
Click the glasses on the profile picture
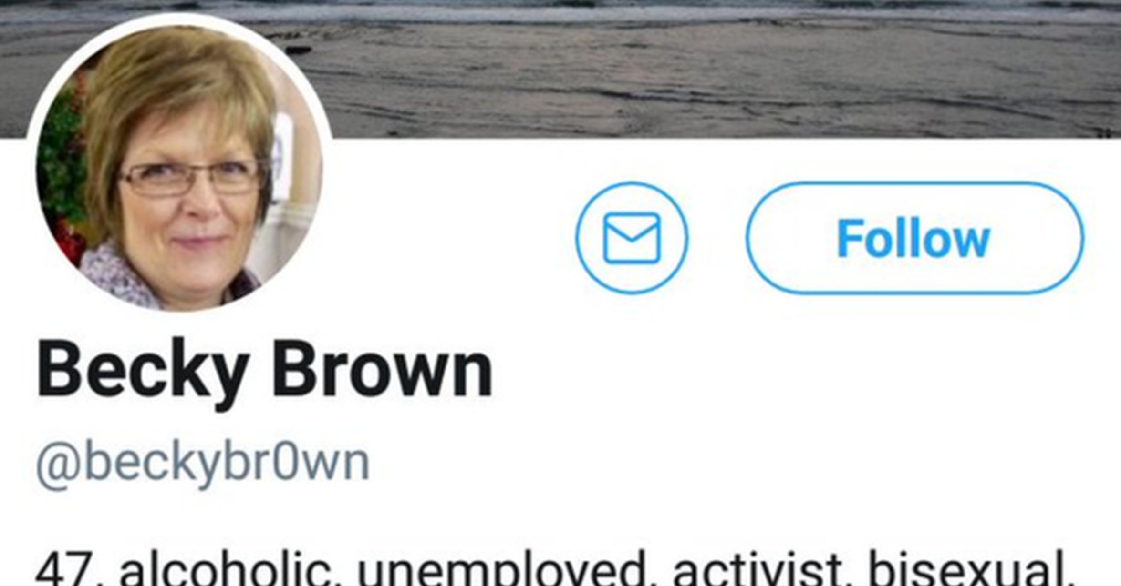tap(191, 179)
